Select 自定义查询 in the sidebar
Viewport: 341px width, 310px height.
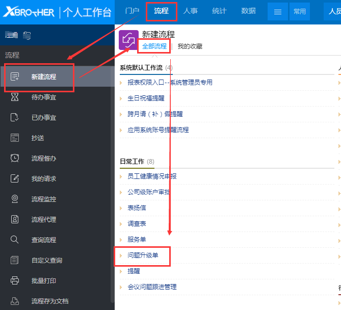(x=47, y=260)
